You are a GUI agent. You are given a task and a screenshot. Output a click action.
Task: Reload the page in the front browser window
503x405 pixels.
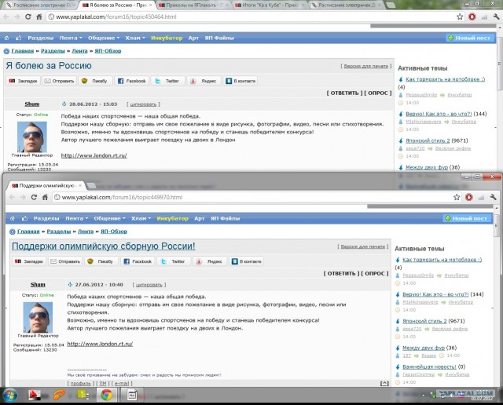34,197
